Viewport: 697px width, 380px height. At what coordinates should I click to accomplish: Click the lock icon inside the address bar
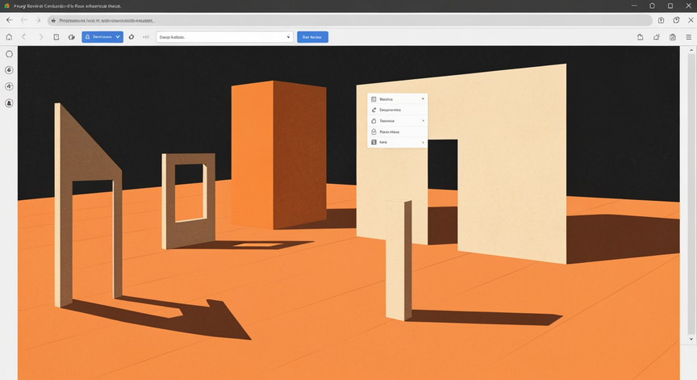point(53,20)
